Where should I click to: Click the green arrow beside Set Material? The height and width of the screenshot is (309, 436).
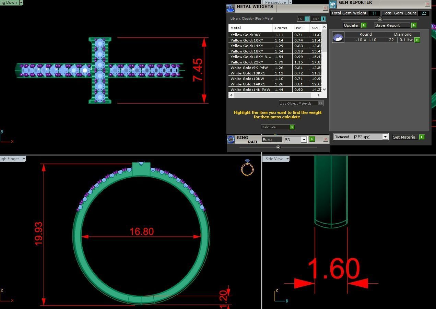click(x=422, y=137)
